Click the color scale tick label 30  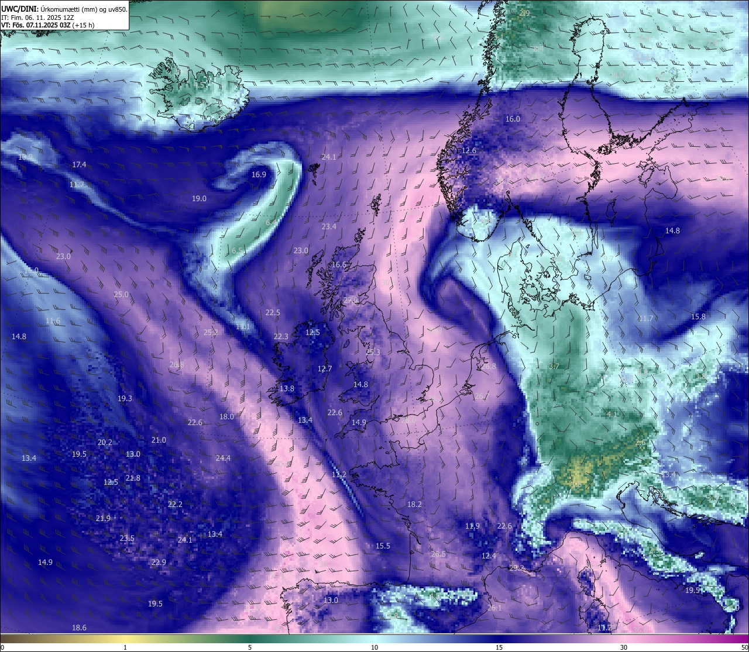[x=624, y=647]
